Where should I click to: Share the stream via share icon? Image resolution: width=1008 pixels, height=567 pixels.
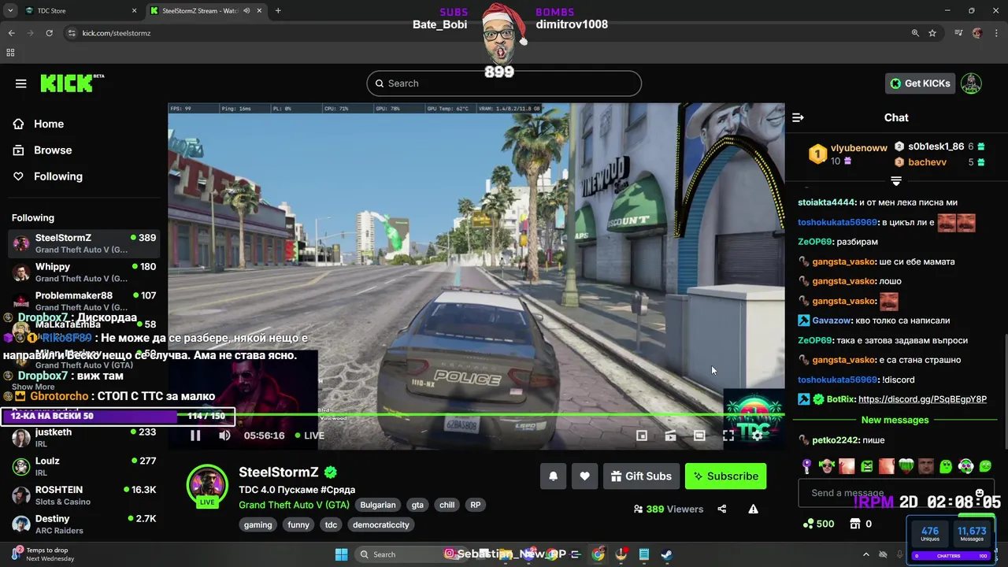[722, 509]
